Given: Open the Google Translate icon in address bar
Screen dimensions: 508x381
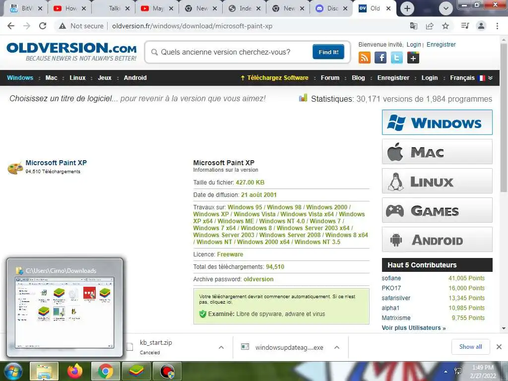Looking at the screenshot, I should click(413, 26).
